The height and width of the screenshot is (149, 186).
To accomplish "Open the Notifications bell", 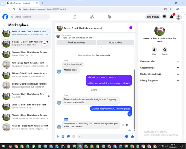I will (171, 17).
